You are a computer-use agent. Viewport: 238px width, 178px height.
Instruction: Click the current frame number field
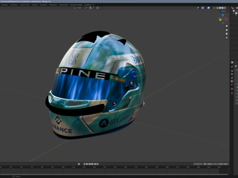click(198, 164)
